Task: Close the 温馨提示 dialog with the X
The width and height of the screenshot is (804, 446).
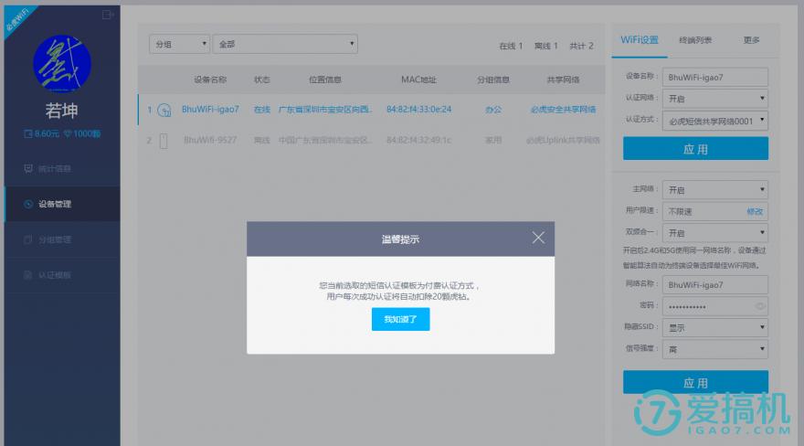Action: pos(538,238)
